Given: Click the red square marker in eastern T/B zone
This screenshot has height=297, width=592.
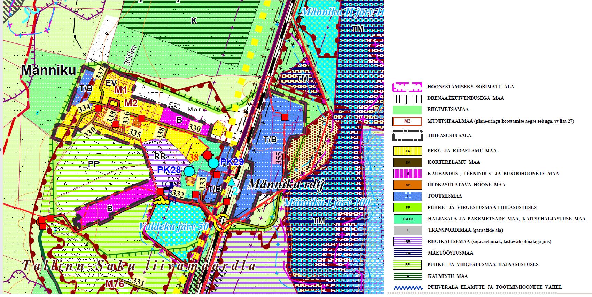Looking at the screenshot, I should pos(285,117).
